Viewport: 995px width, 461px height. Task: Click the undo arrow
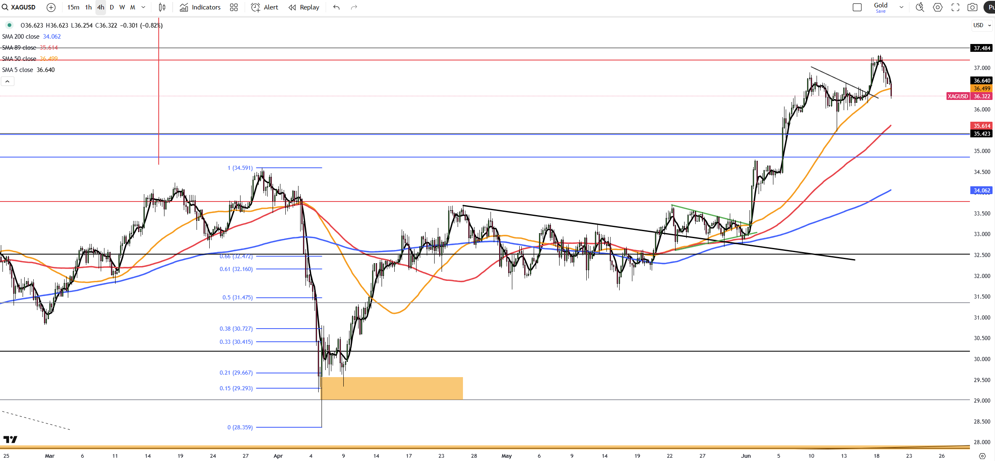tap(336, 7)
